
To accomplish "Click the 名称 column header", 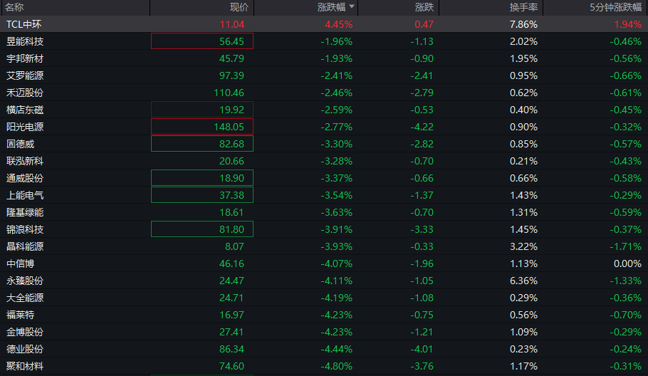I will coord(15,7).
